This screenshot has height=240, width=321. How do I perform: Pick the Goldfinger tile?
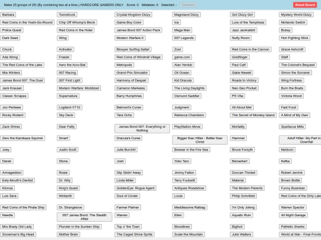coord(240,57)
